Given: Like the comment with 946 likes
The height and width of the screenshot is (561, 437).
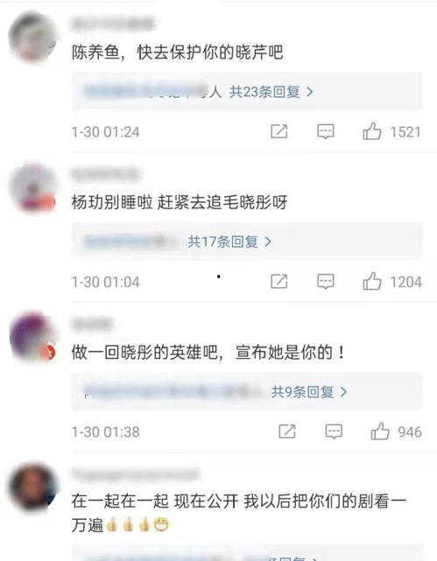Looking at the screenshot, I should pos(380,431).
